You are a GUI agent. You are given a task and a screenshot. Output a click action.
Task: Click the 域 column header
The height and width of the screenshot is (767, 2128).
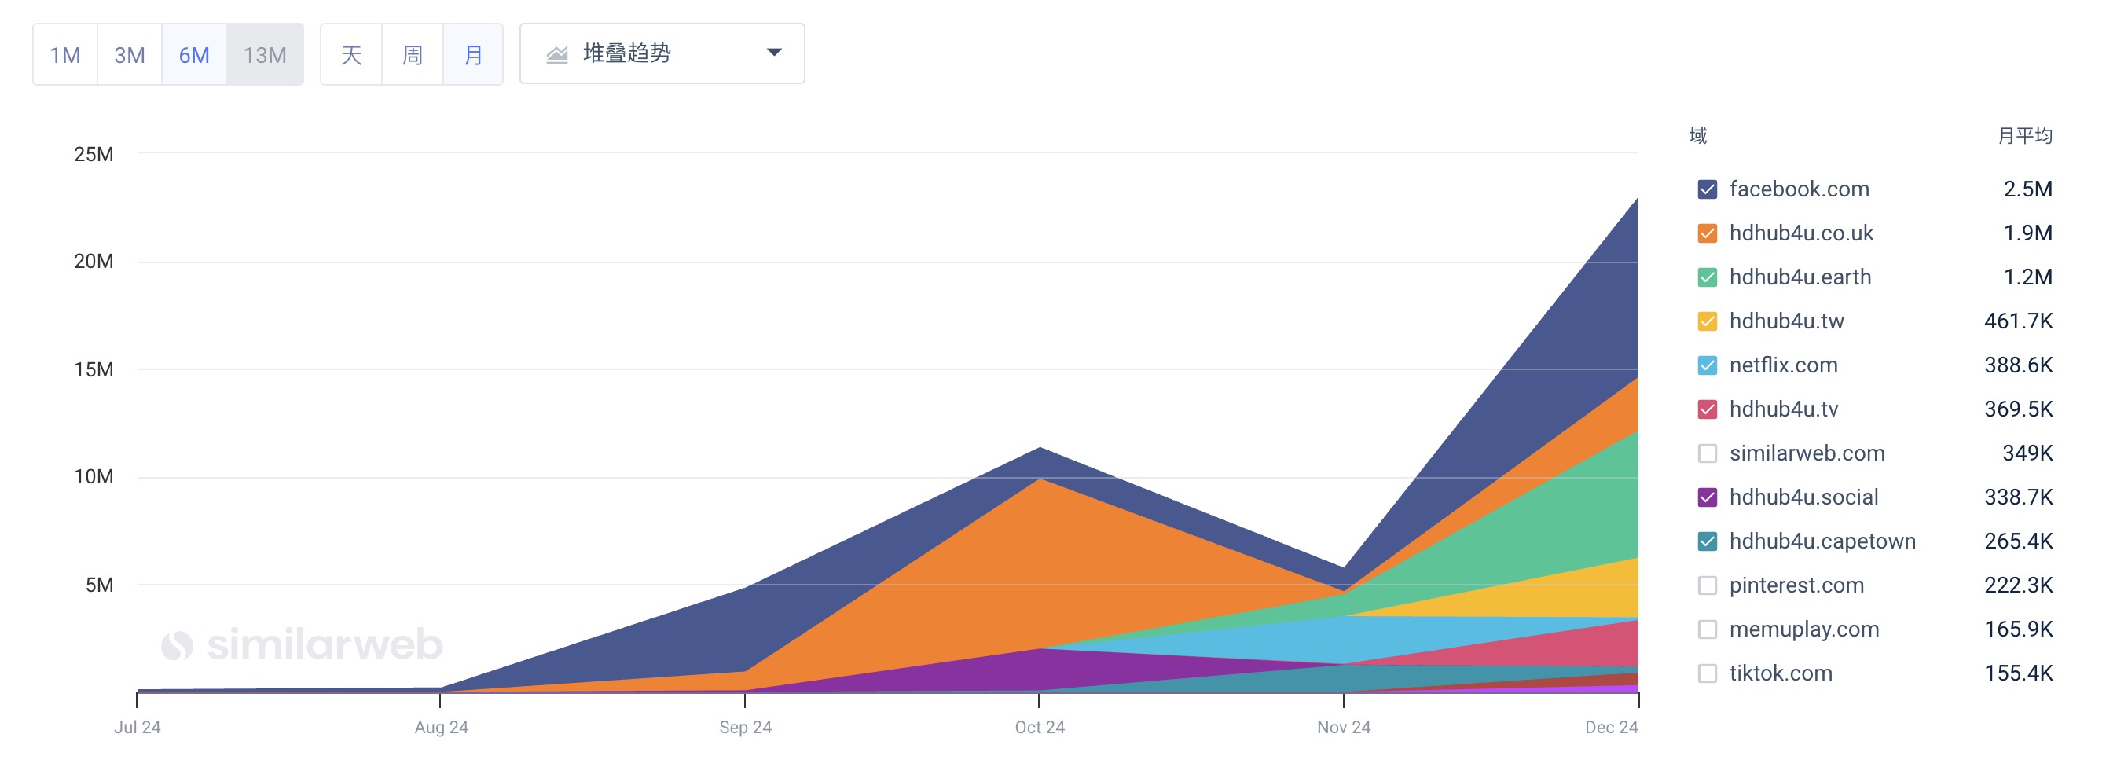click(x=1698, y=135)
